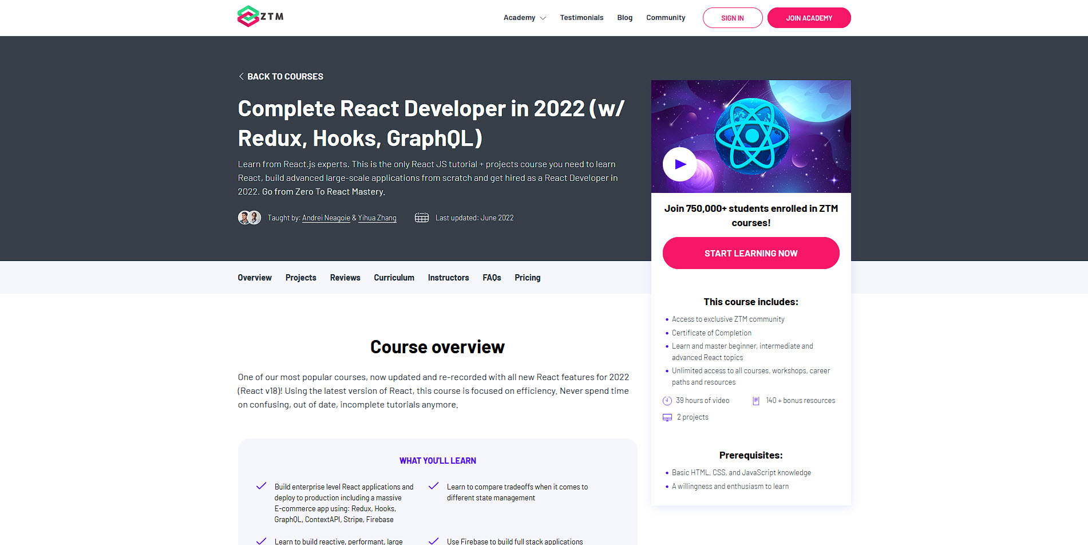Select the Reviews tab
This screenshot has width=1088, height=545.
(x=345, y=278)
